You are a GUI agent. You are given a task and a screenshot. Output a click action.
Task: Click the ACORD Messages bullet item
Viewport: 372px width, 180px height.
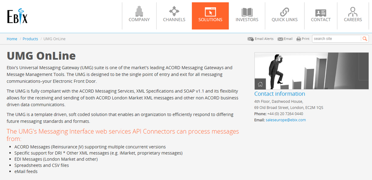tap(90, 147)
